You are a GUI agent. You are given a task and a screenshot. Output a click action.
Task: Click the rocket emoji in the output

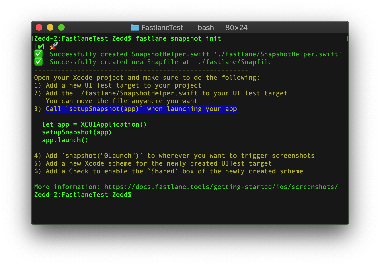54,46
